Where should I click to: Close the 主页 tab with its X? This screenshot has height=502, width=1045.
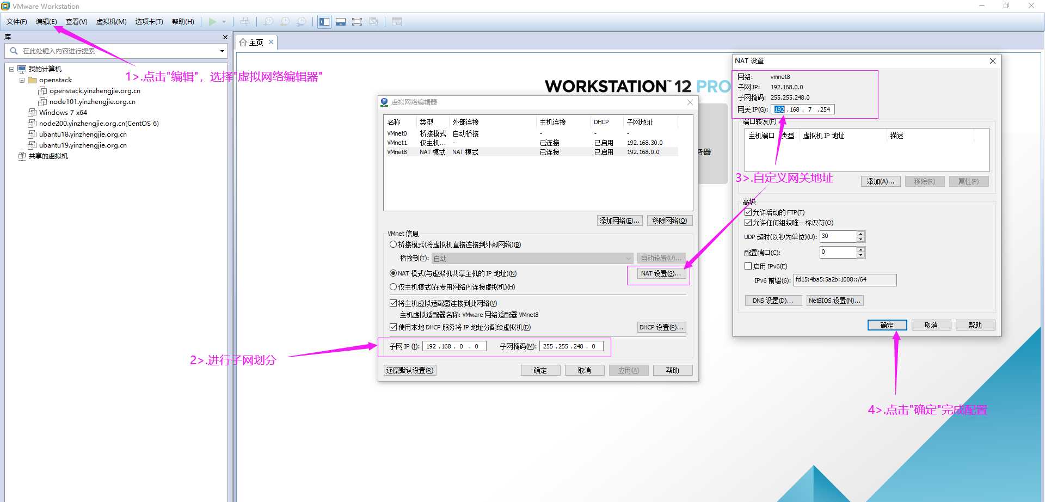[x=271, y=42]
